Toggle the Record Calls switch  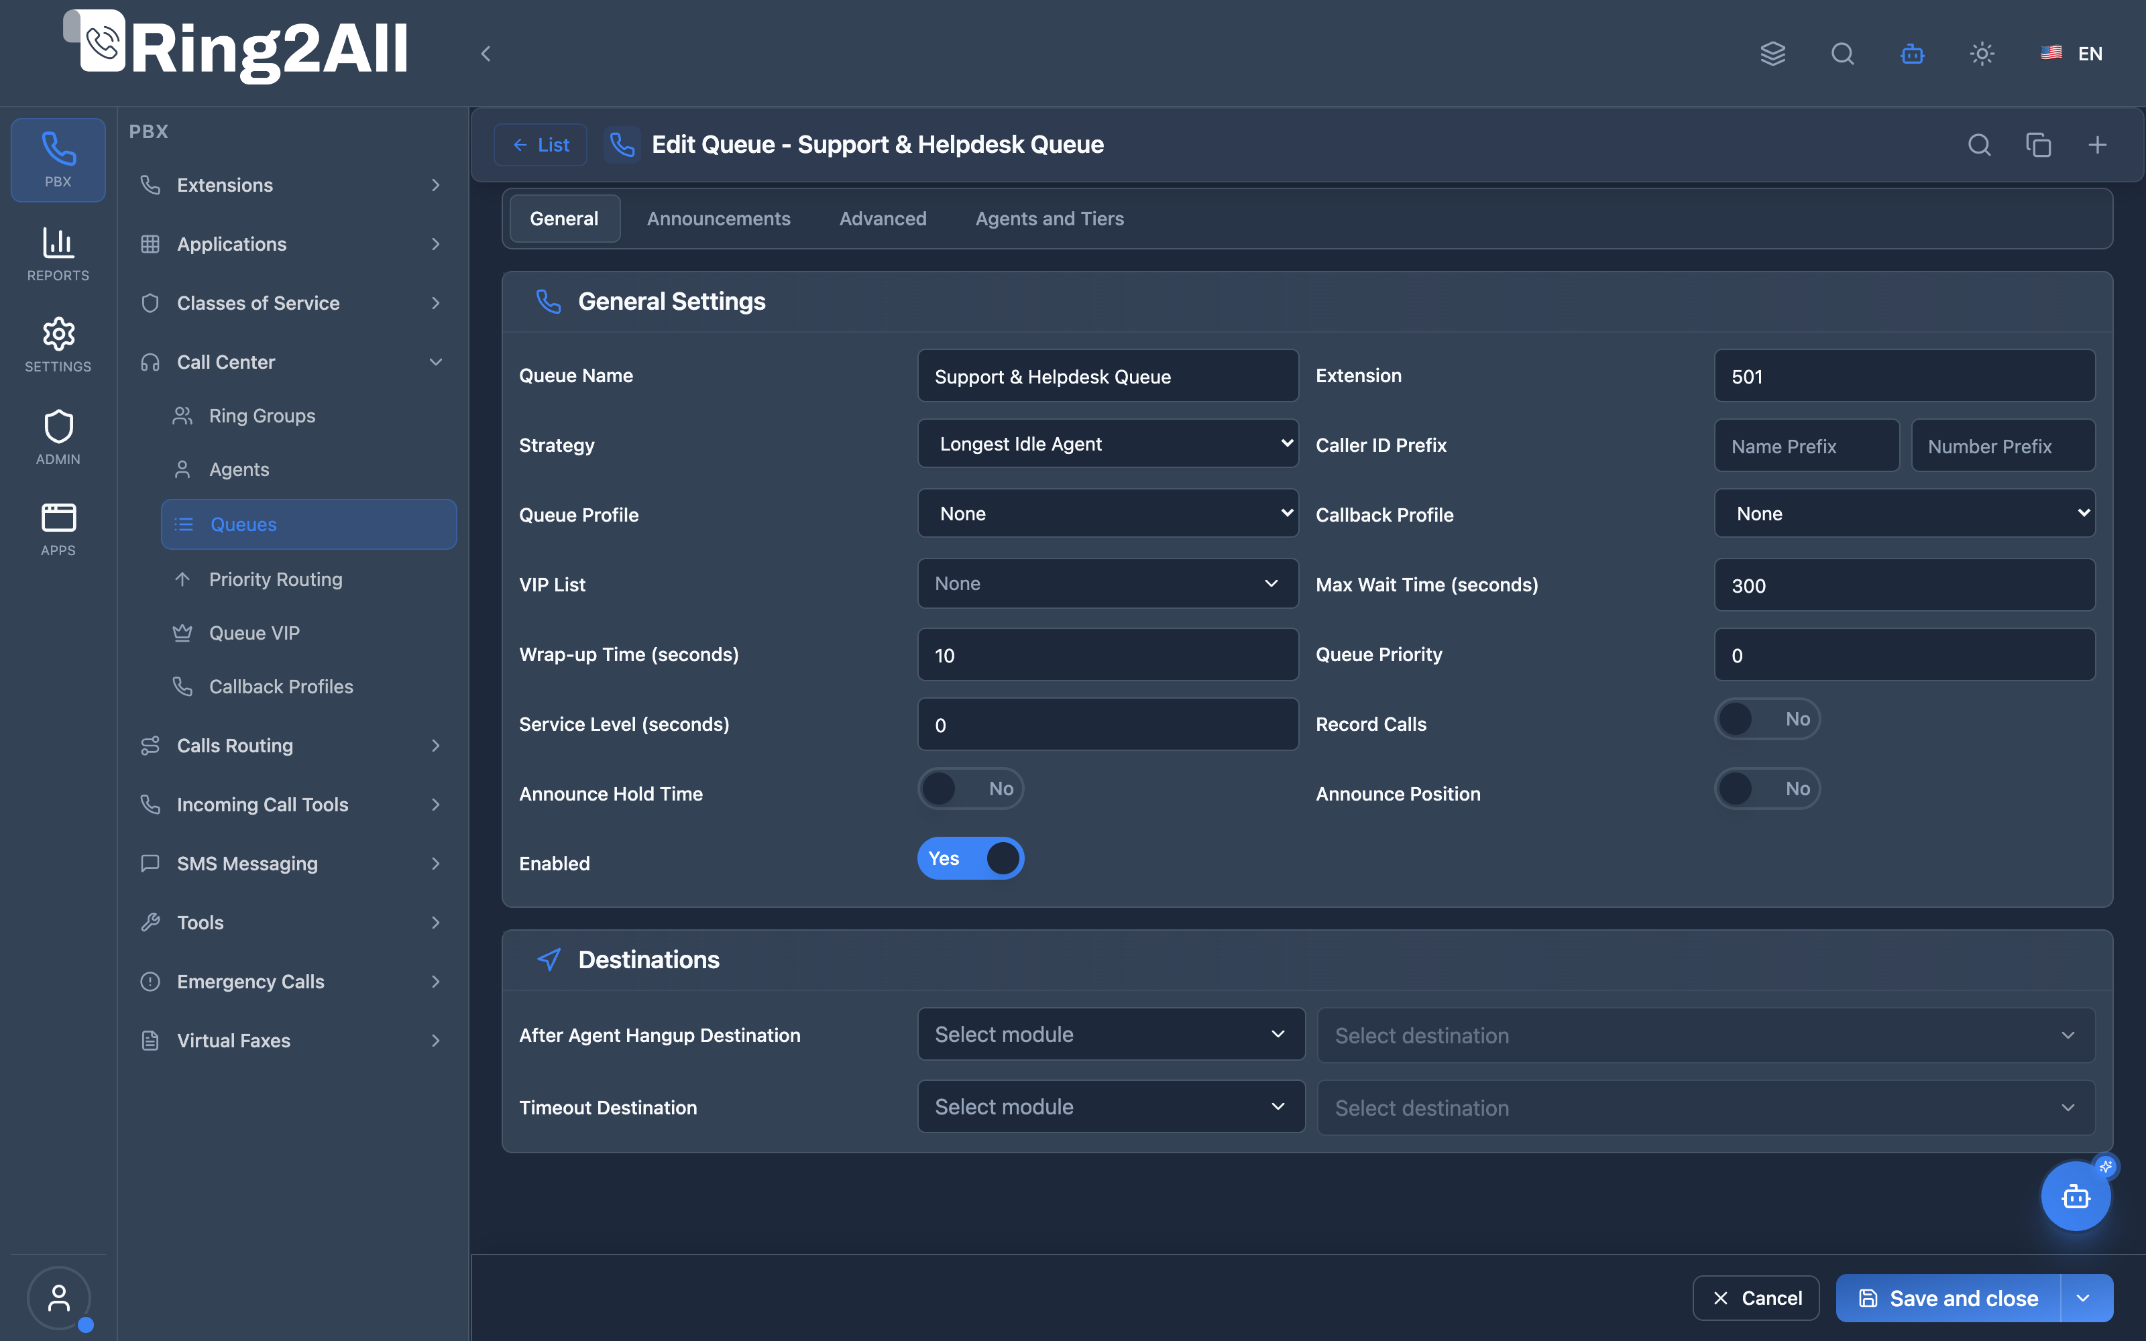[1766, 719]
